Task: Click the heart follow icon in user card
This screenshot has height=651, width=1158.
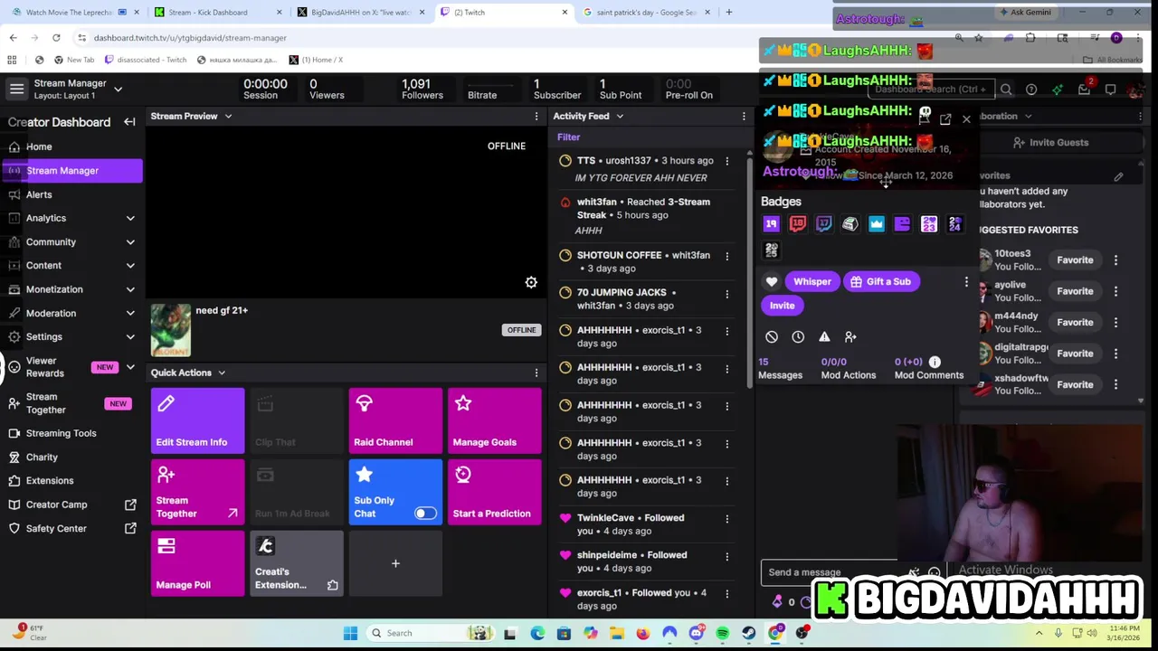Action: [x=772, y=281]
